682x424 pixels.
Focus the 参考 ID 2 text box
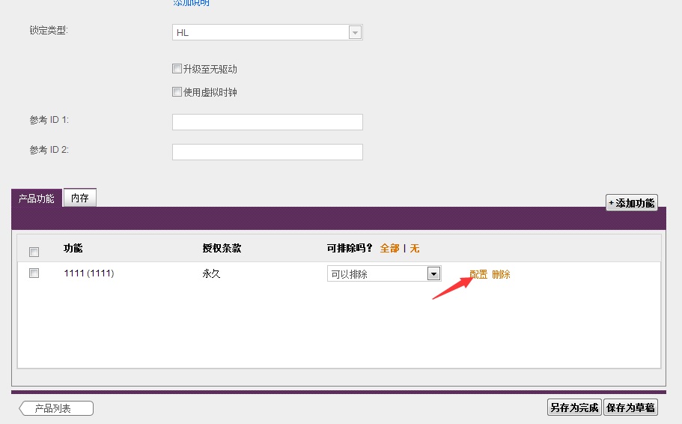pos(267,152)
